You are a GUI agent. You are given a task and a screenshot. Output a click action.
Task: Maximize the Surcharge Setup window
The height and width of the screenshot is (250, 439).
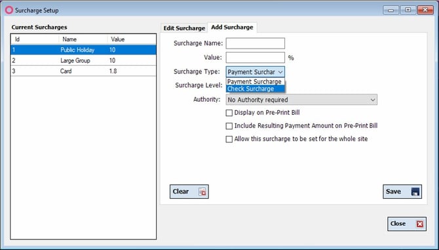408,10
